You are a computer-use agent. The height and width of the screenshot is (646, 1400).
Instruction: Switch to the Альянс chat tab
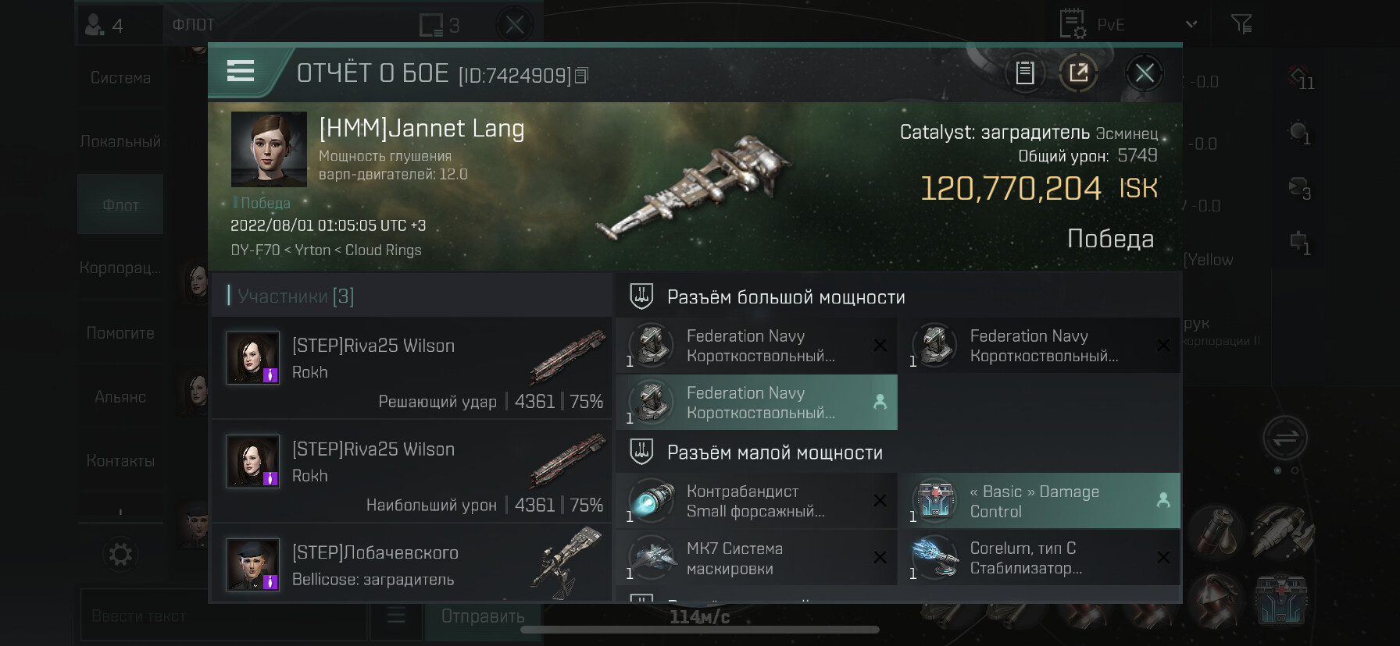[x=120, y=397]
